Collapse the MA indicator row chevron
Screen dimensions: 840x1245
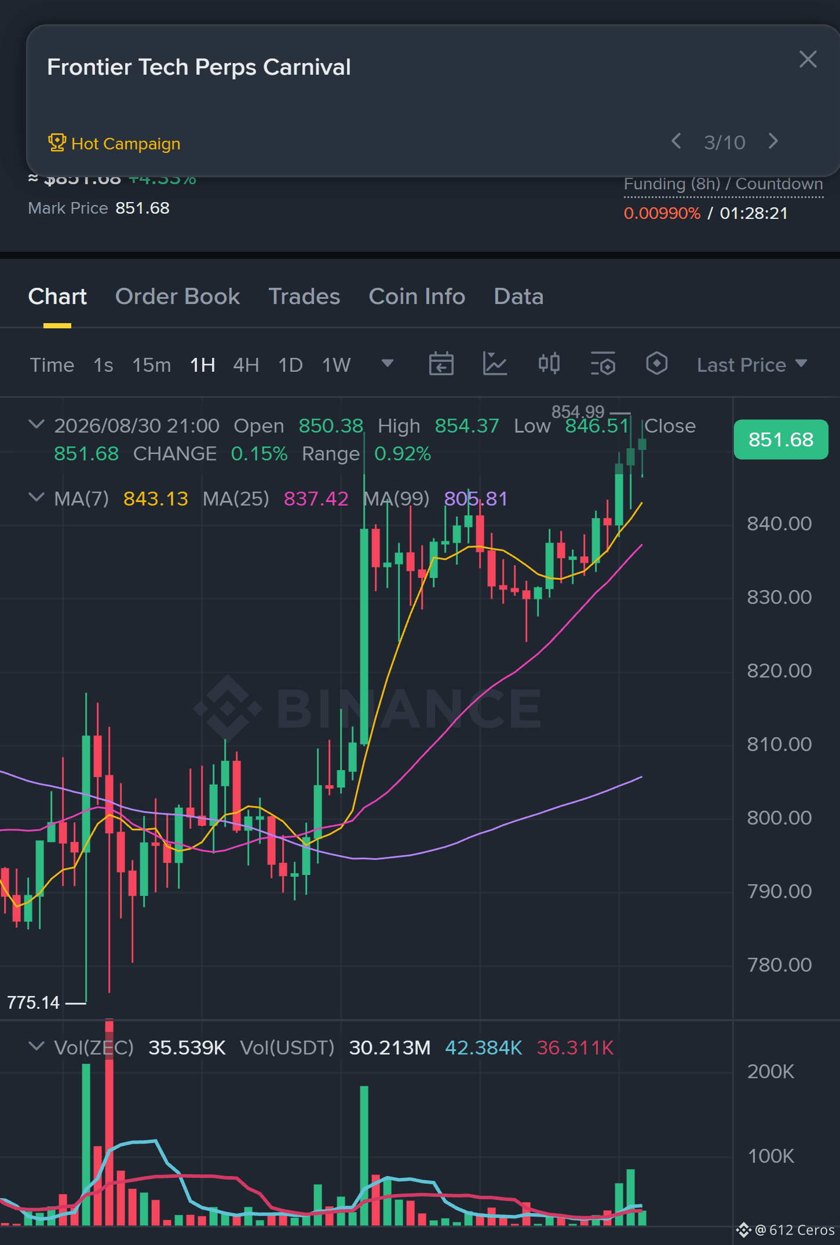36,497
